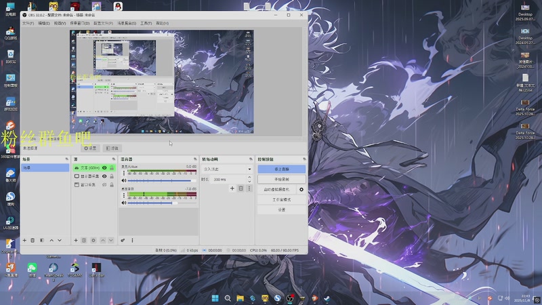Viewport: 542px width, 305px height.
Task: Open the QQ penguin desktop icon
Action: point(118,6)
